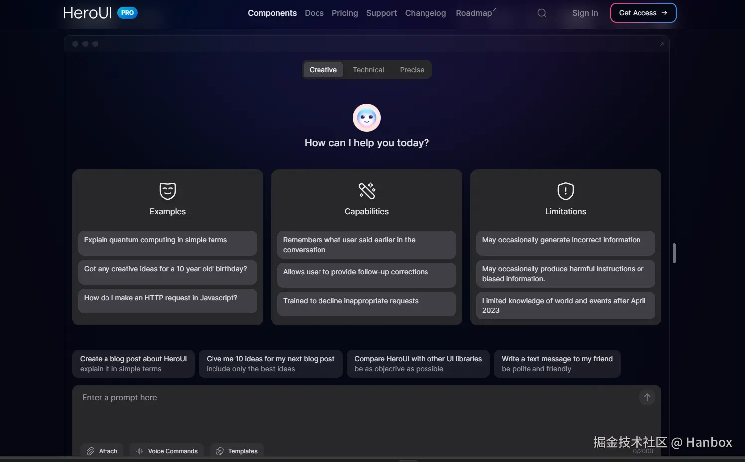Image resolution: width=745 pixels, height=462 pixels.
Task: Click 'Allows user to provide follow-up corrections'
Action: click(367, 275)
